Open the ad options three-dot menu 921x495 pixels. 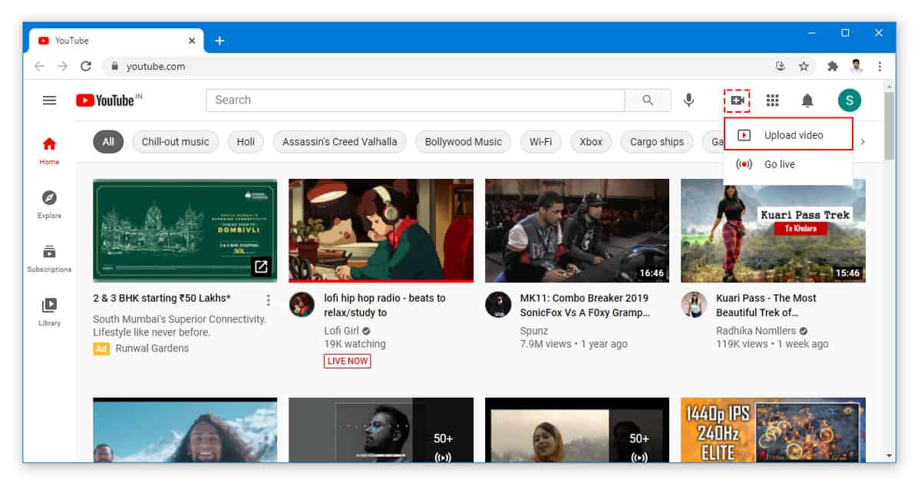[x=268, y=299]
